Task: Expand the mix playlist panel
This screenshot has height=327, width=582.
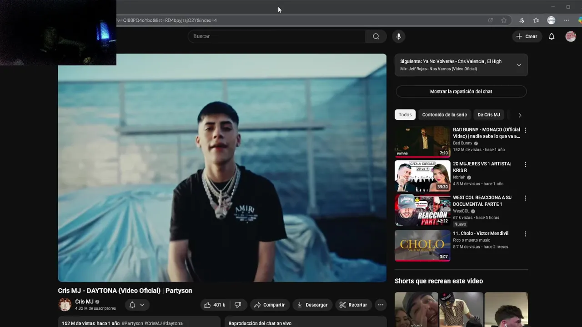Action: pos(519,65)
